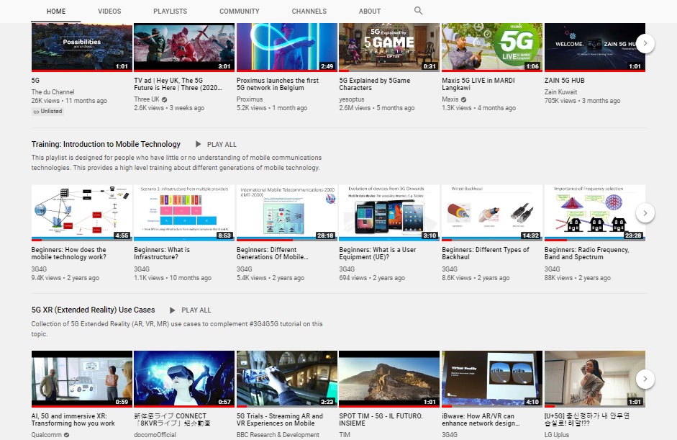Open 5Game Characters video thumbnail

pyautogui.click(x=389, y=47)
